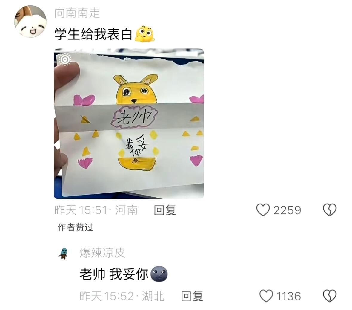Enlarge the student drawing image
Viewport: 352px width, 310px height.
pos(129,124)
